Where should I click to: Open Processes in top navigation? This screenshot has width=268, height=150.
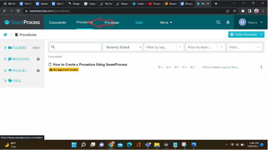click(112, 22)
